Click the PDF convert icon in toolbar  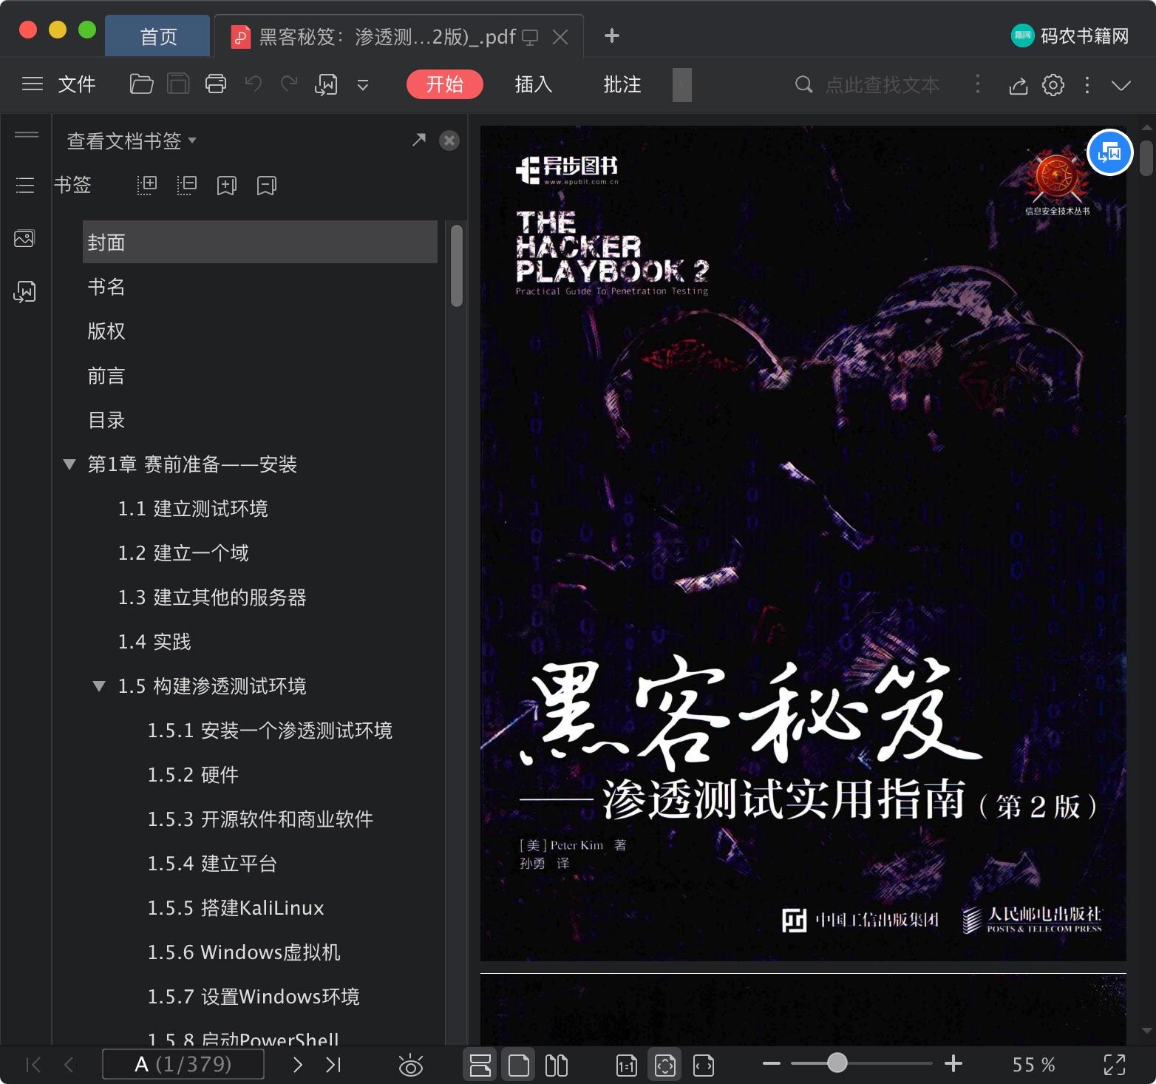click(326, 85)
